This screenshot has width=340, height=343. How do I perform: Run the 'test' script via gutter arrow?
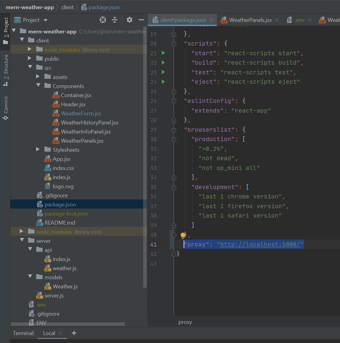[163, 72]
